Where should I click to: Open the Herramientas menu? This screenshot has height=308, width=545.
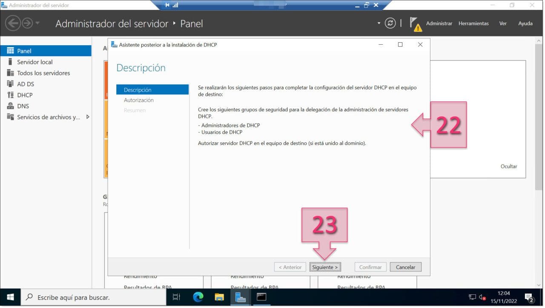tap(473, 23)
